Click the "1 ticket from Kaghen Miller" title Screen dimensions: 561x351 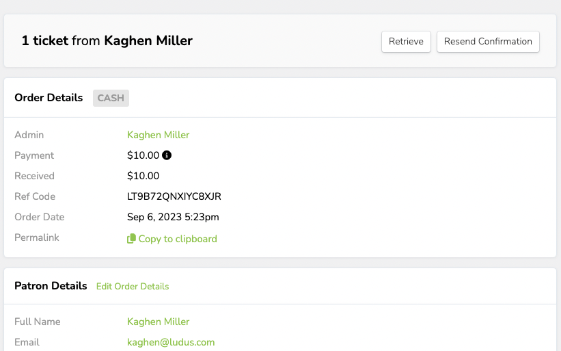click(x=107, y=41)
